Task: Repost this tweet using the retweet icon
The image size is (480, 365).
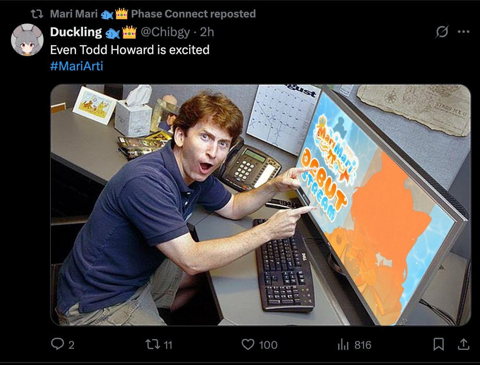Action: click(153, 344)
